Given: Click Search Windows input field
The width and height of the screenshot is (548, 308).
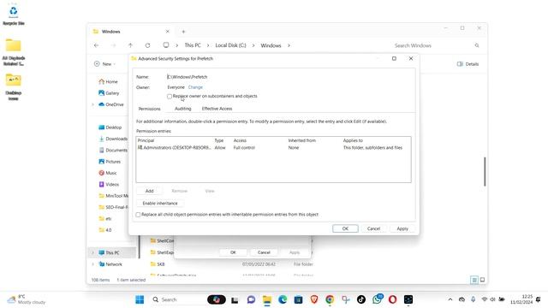Looking at the screenshot, I should point(432,45).
